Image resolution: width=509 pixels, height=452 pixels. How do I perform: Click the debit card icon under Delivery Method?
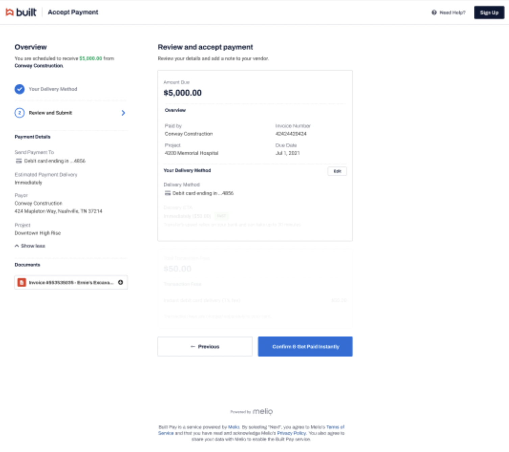coord(167,193)
